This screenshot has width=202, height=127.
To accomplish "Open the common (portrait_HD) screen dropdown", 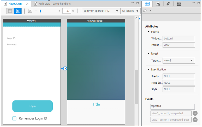I will 101,11.
